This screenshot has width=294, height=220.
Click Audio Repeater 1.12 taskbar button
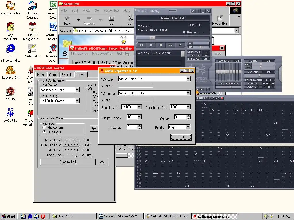214,217
